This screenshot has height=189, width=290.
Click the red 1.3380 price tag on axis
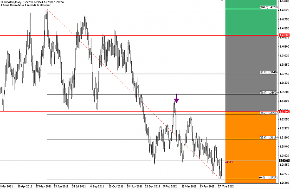(x=284, y=112)
